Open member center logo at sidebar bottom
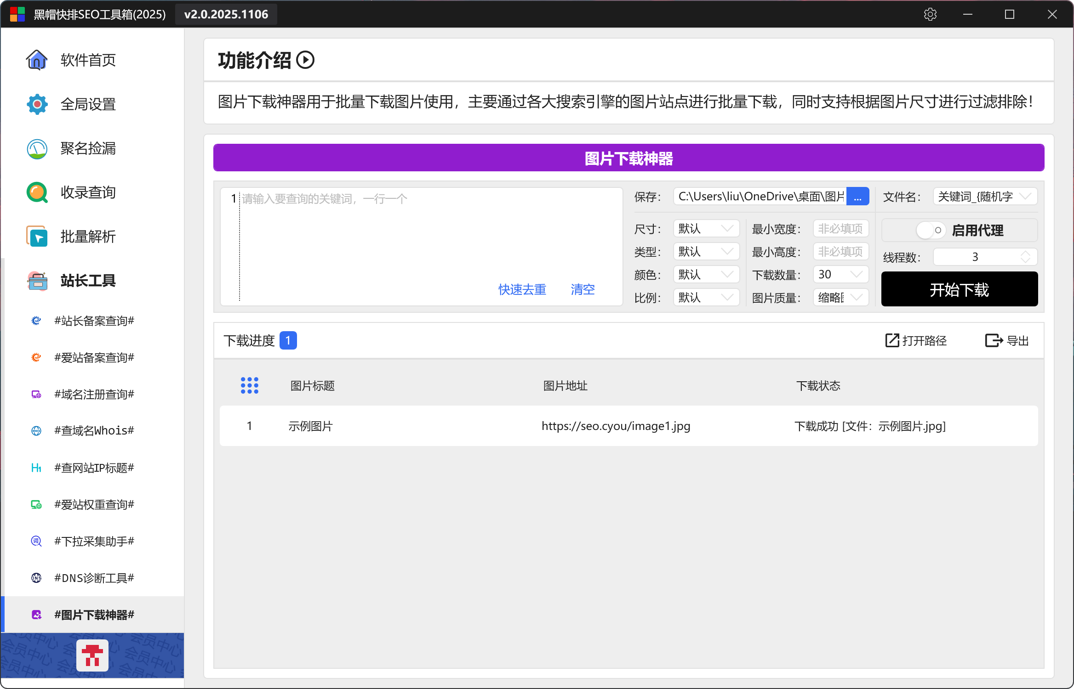1074x689 pixels. point(92,655)
